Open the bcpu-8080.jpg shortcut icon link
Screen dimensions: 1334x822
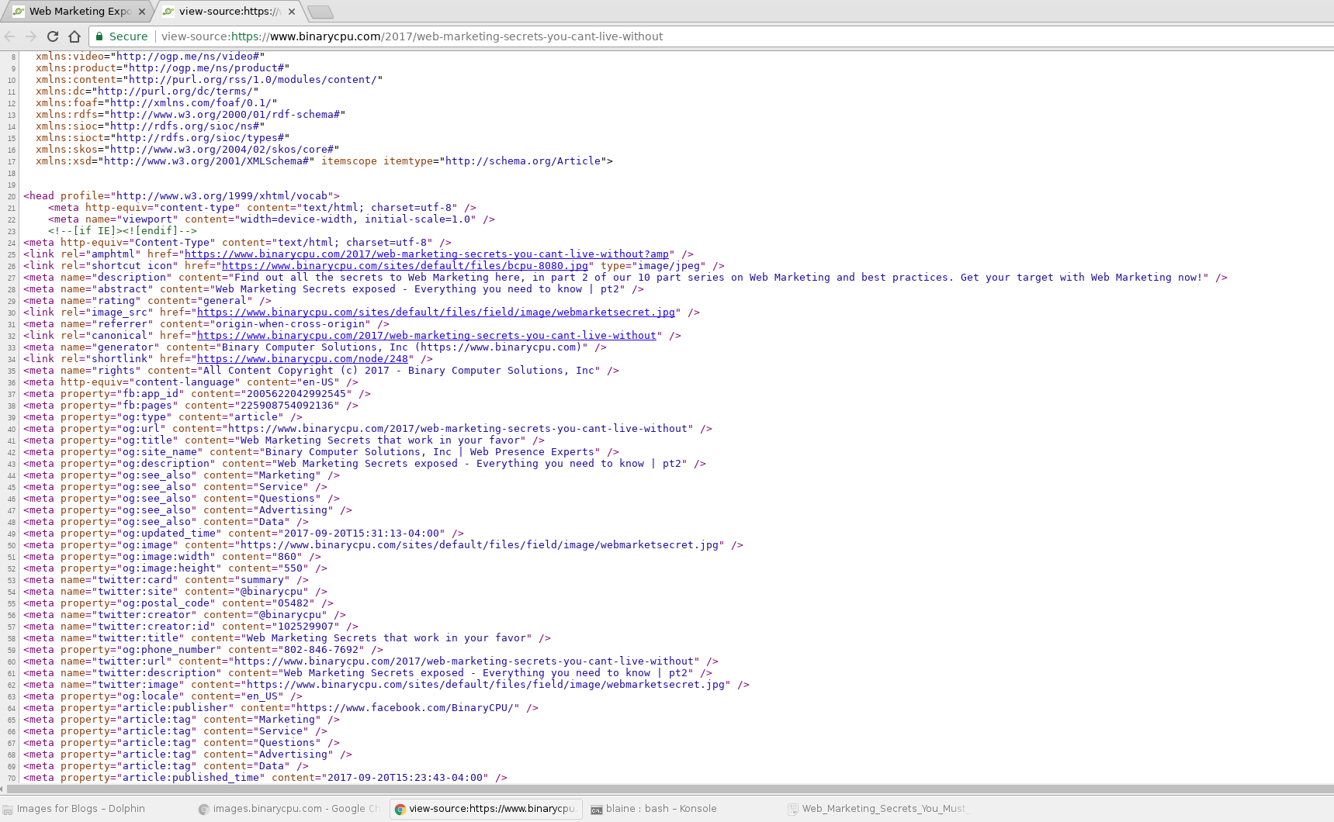click(405, 266)
